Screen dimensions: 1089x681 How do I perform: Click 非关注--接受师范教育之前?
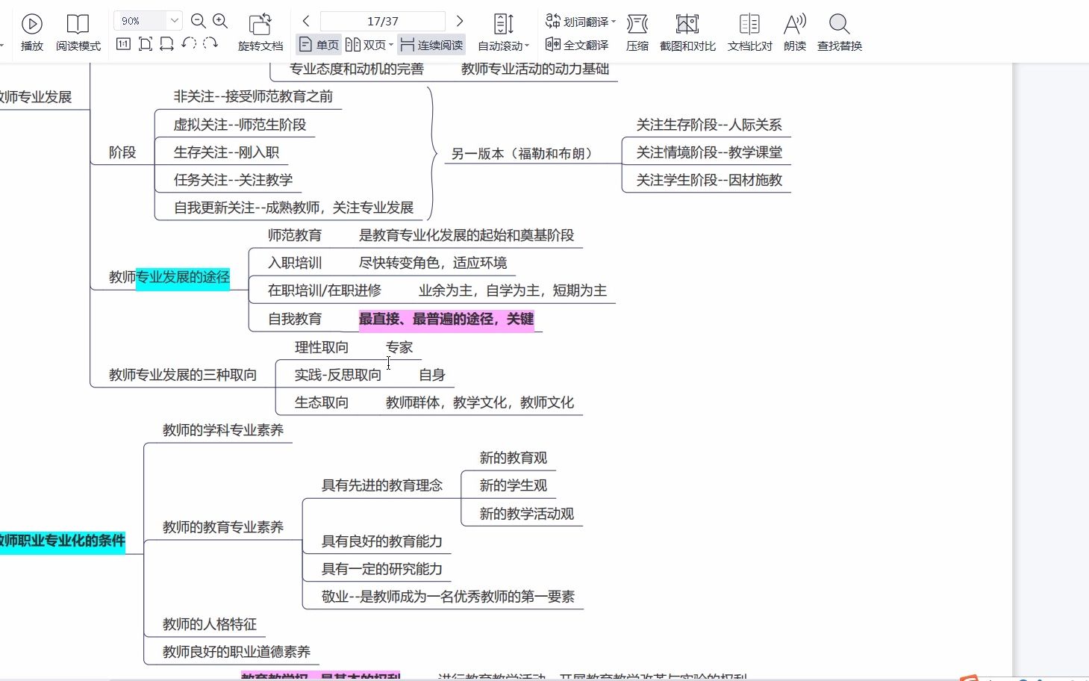[253, 96]
